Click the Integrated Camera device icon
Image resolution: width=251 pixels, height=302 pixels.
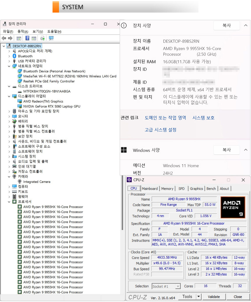20,182
